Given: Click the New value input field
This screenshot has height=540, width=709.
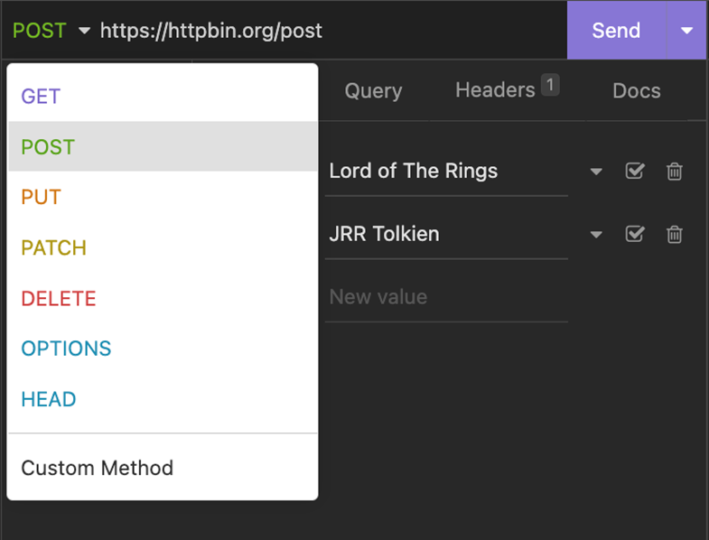Looking at the screenshot, I should tap(446, 297).
